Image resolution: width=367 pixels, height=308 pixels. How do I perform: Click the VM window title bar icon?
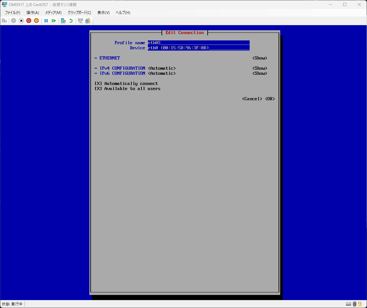pyautogui.click(x=4, y=4)
